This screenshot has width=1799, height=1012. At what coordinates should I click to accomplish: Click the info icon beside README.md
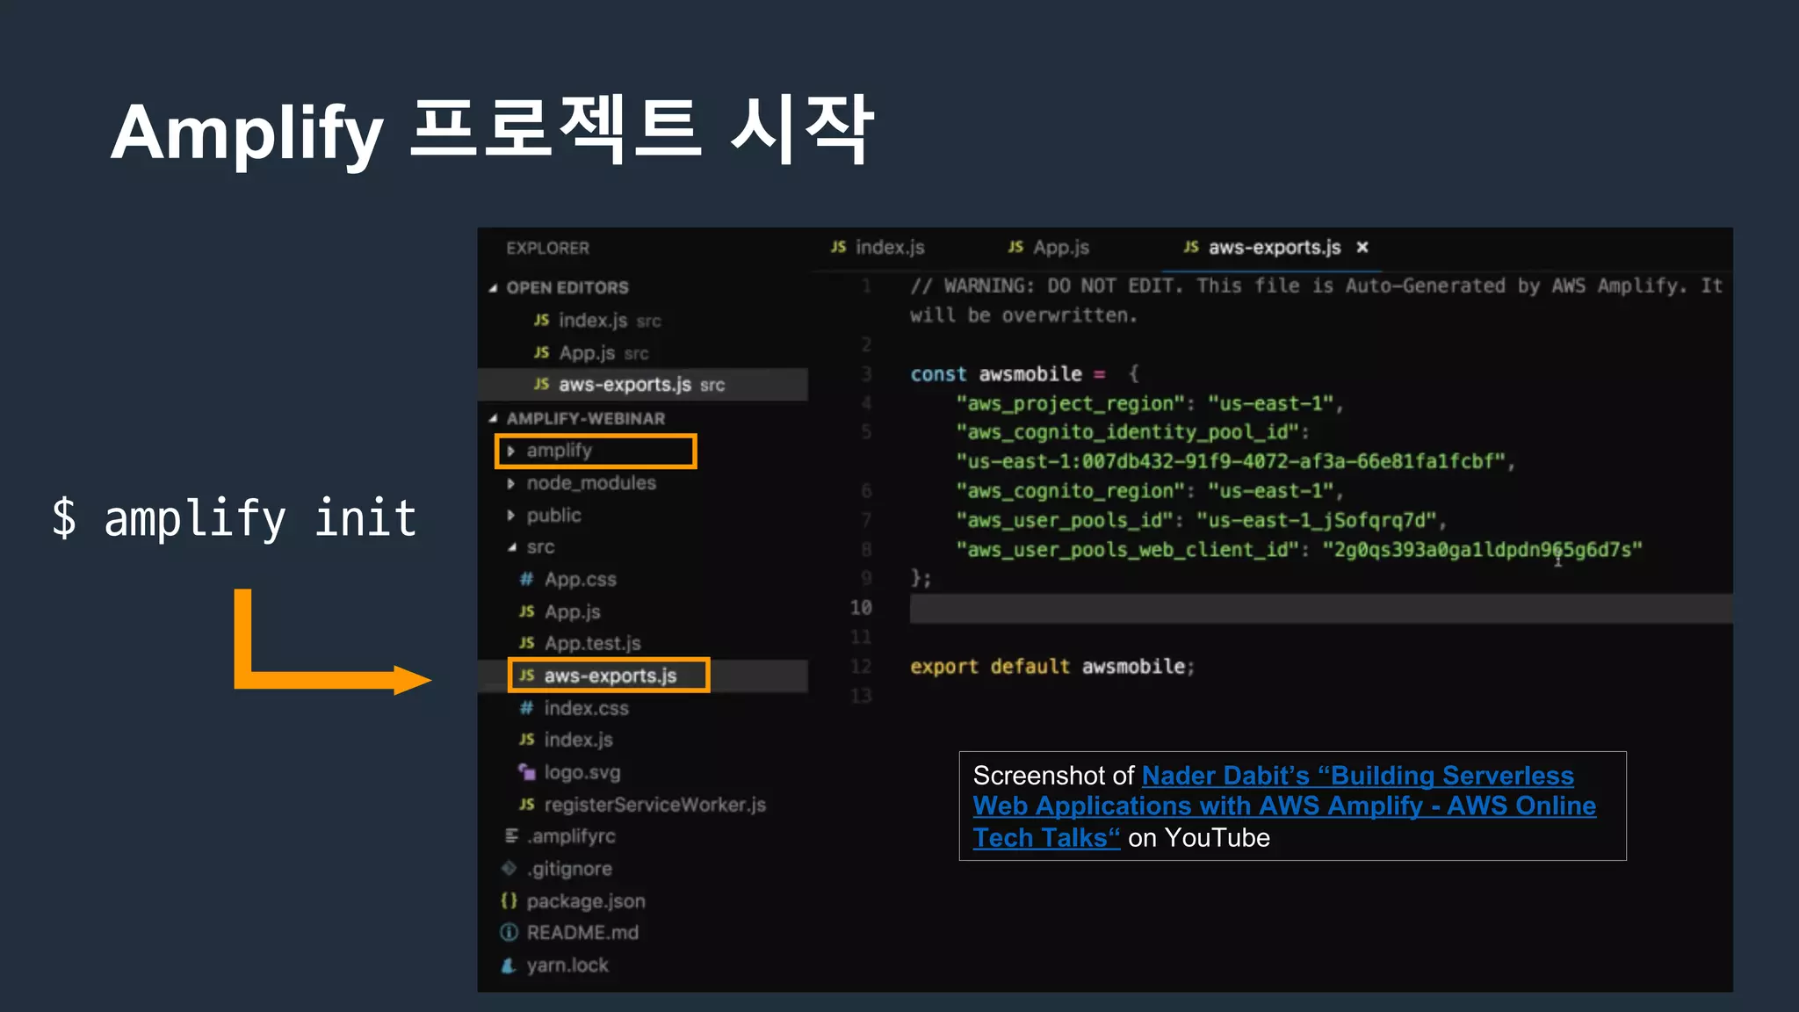coord(509,933)
